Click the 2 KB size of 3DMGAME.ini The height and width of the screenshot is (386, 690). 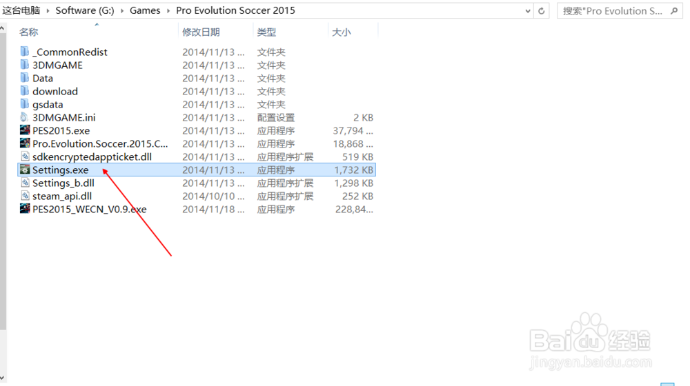[x=363, y=117]
